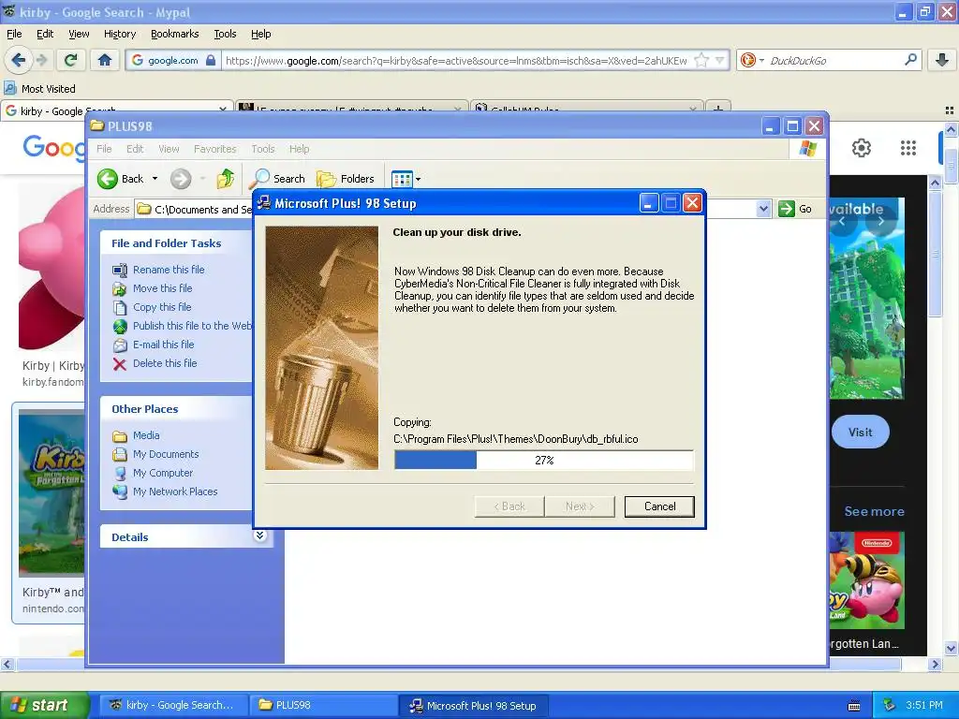Open the browser Tools menu

click(x=225, y=34)
